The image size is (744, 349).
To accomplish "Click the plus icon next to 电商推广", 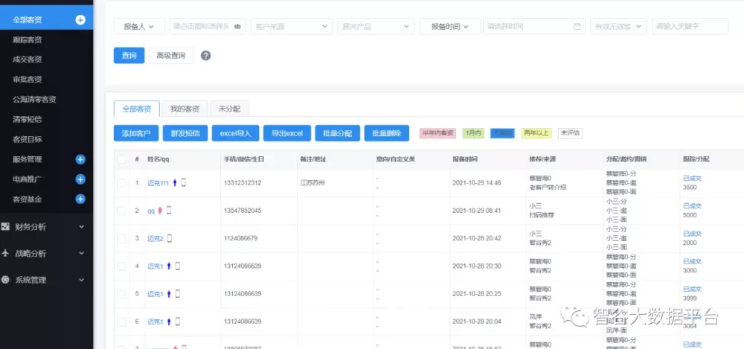I will 80,179.
